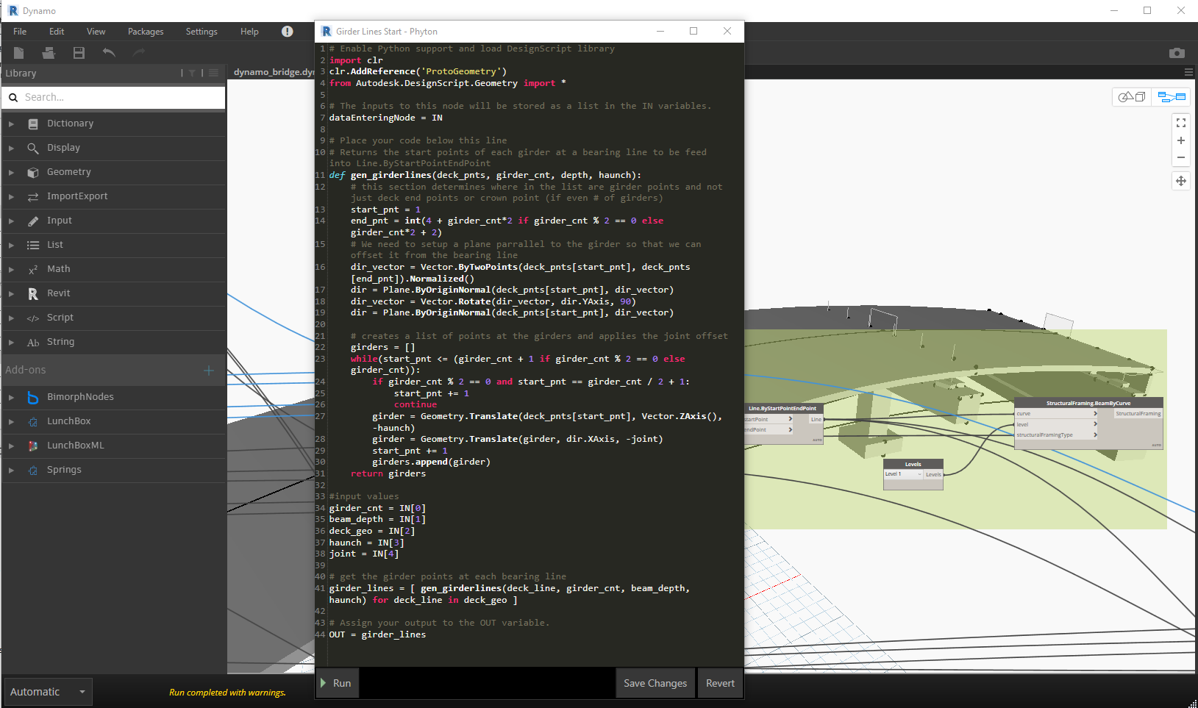Click the curve input port on BeamByCurve
This screenshot has width=1198, height=708.
pyautogui.click(x=1056, y=413)
